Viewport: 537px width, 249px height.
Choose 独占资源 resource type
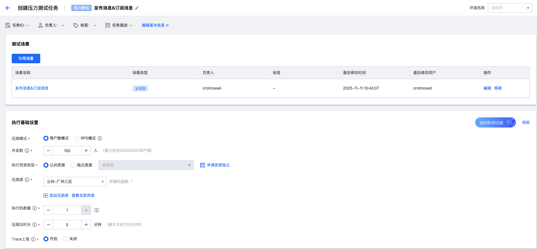73,165
